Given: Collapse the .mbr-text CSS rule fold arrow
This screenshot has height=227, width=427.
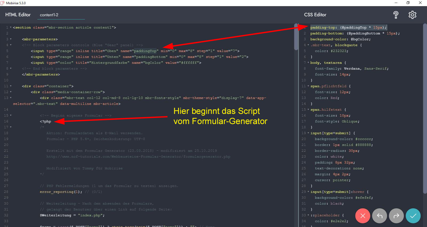Looking at the screenshot, I should 308,45.
